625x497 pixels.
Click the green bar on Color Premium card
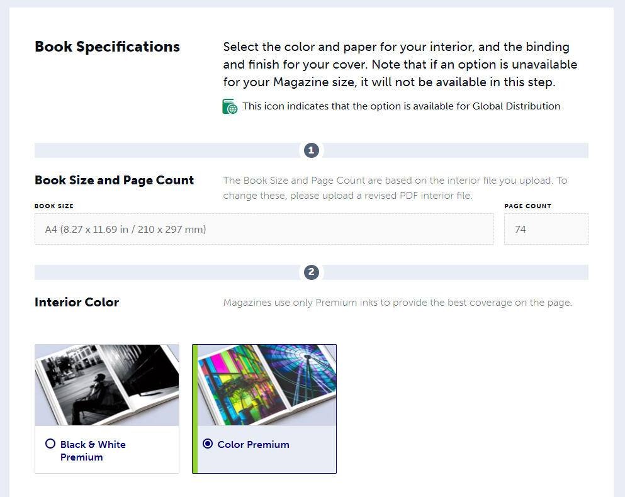pos(194,408)
